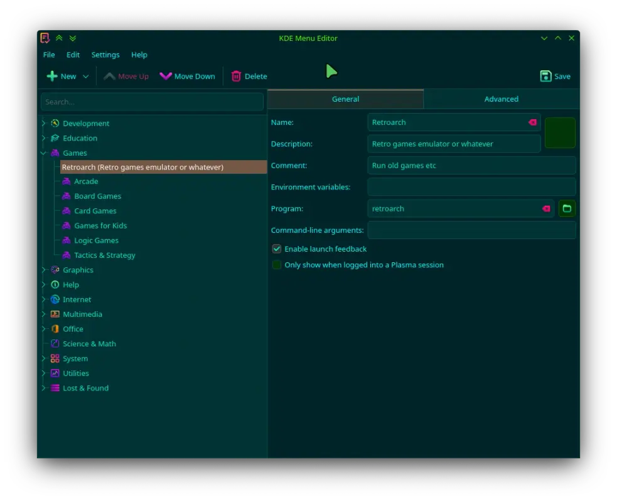The height and width of the screenshot is (502, 617).
Task: Click the Education graduation cap icon
Action: pos(55,138)
